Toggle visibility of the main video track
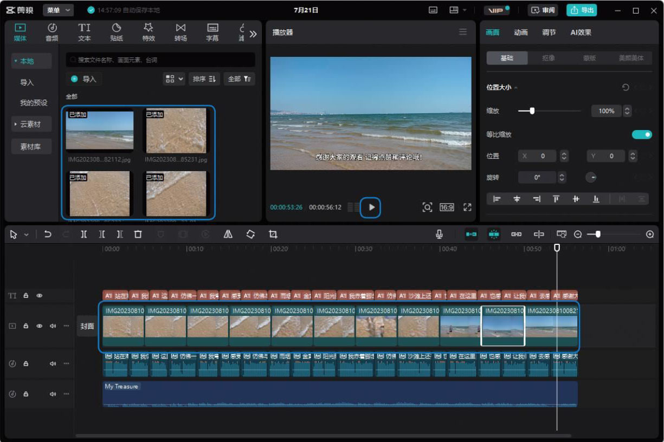 point(40,326)
